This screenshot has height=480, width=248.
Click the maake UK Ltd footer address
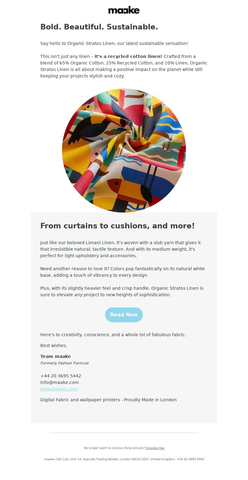click(x=124, y=459)
